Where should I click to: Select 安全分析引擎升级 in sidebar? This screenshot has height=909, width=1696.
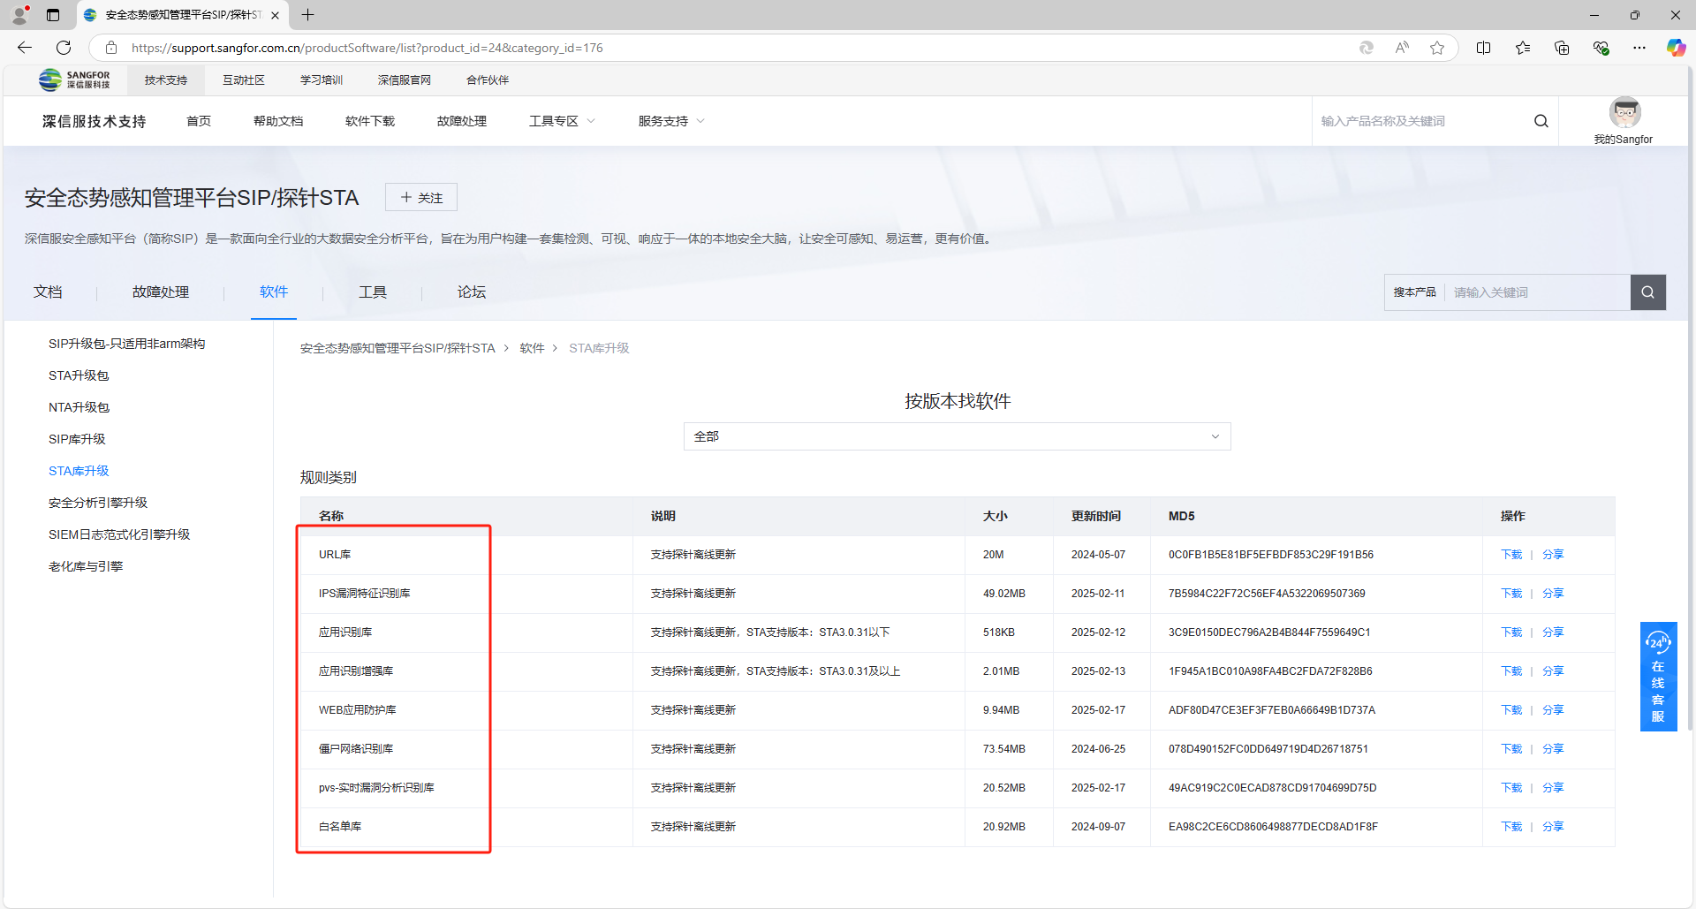tap(98, 503)
